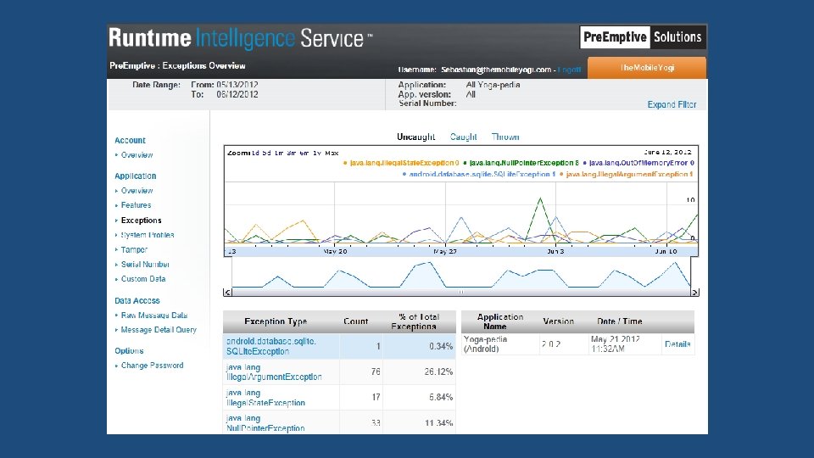Open the java.lang.IllegalStateException table link

tap(265, 398)
